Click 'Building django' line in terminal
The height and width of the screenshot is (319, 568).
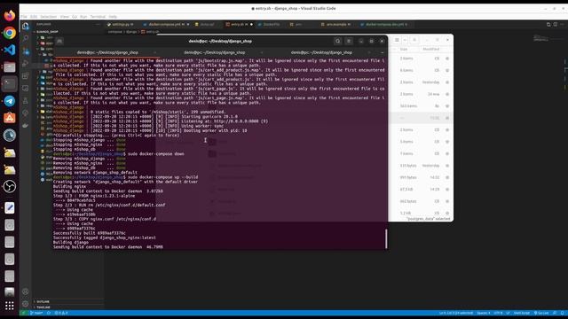(x=71, y=243)
